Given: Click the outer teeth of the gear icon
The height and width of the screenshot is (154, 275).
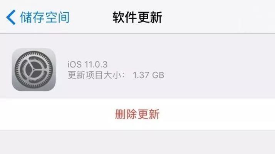Looking at the screenshot, I should point(34,52).
